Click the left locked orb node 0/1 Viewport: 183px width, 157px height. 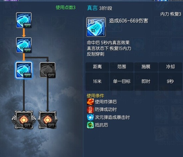point(24,120)
